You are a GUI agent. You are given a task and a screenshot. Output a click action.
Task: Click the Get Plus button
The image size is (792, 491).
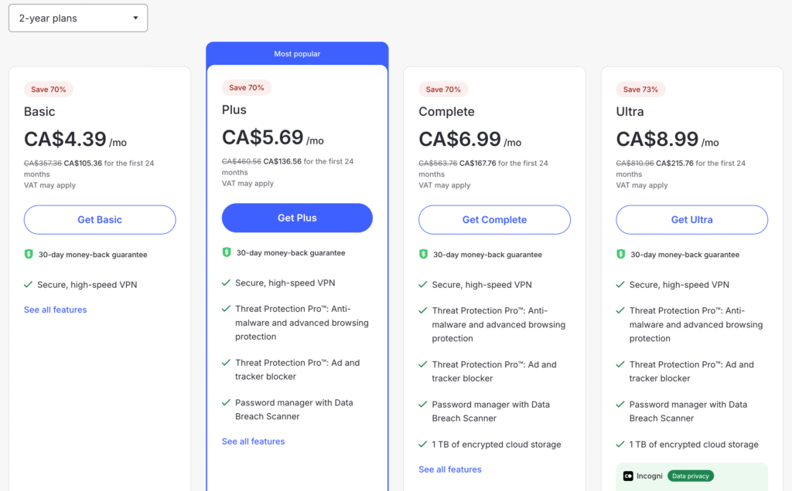(297, 218)
